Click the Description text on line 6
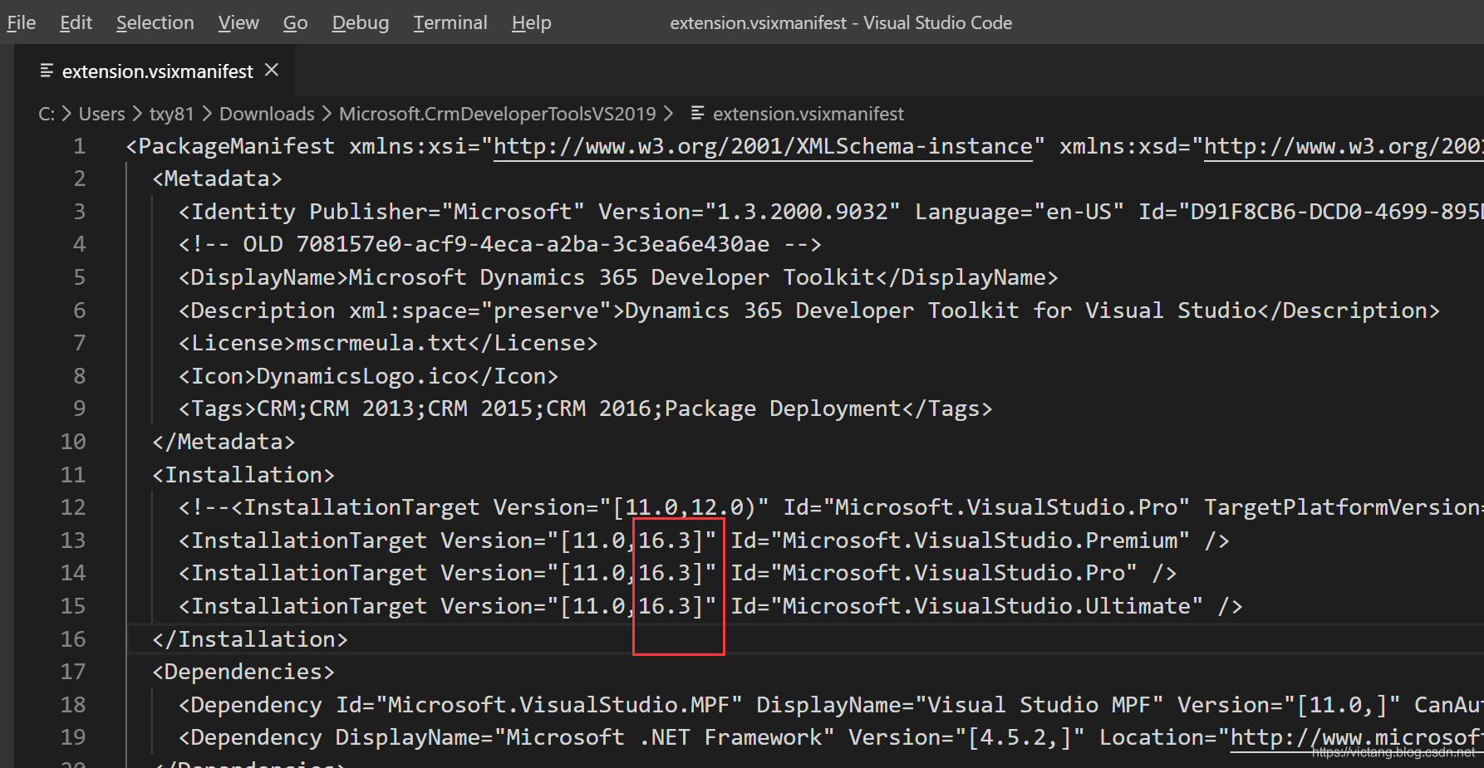The width and height of the screenshot is (1484, 768). click(x=941, y=311)
